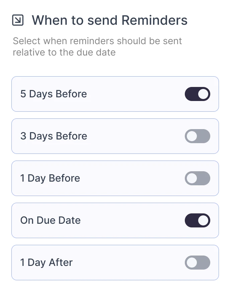Disable the 5 Days Before reminder switch
Image resolution: width=229 pixels, height=297 pixels.
tap(197, 94)
